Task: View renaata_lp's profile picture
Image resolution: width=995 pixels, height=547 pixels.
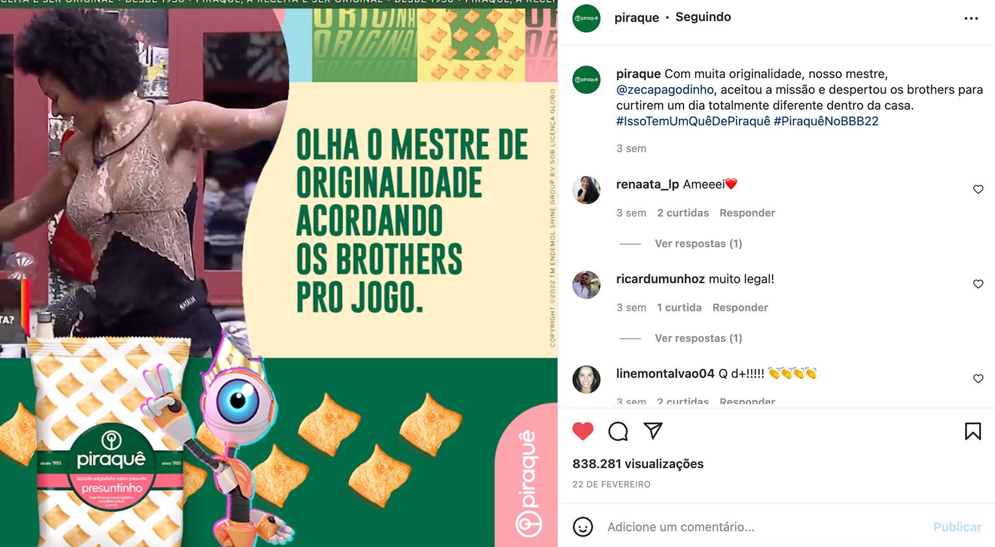Action: click(x=586, y=190)
